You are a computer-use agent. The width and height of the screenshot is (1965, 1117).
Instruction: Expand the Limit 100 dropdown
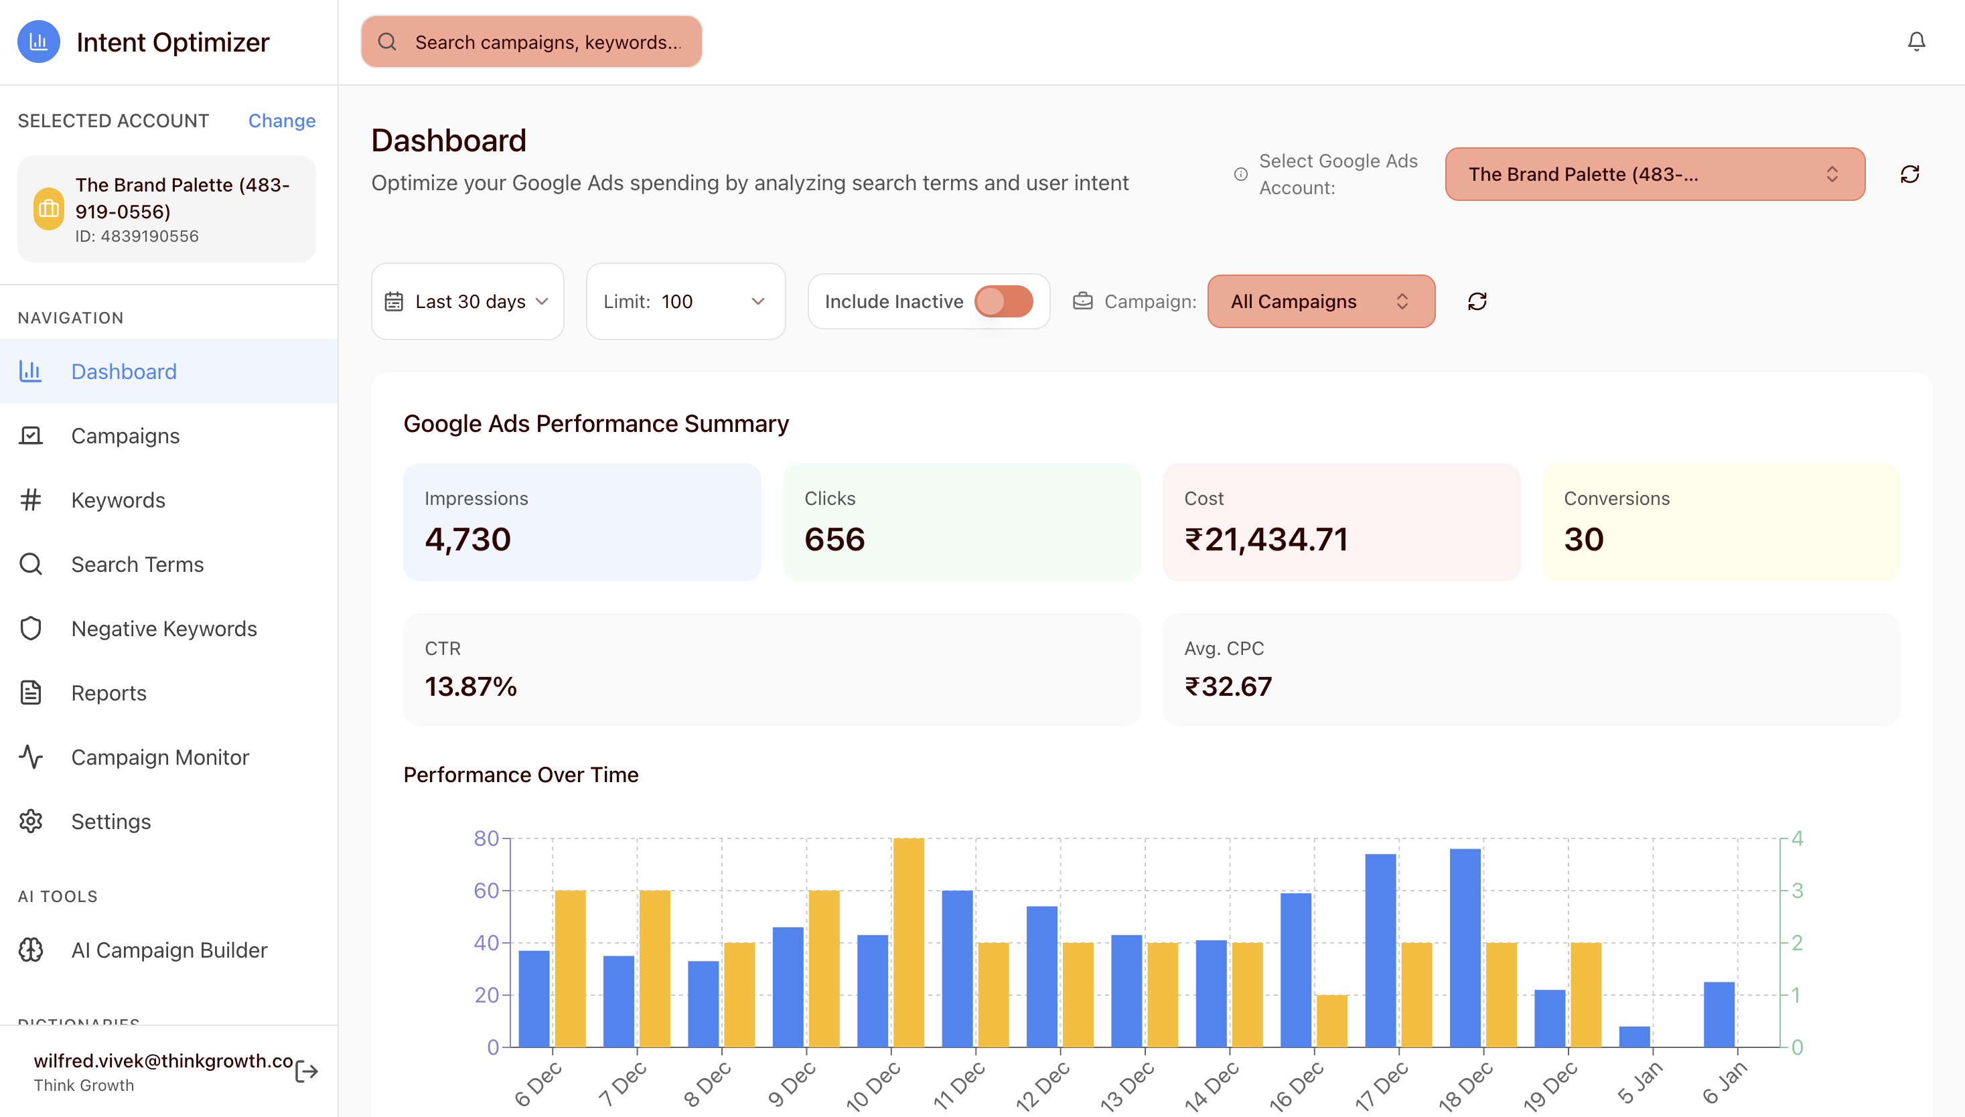pos(685,301)
